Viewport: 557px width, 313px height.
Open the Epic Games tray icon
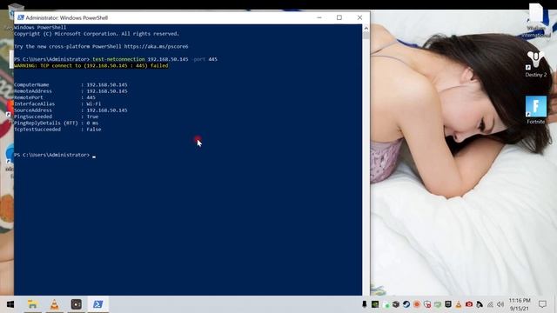click(x=448, y=304)
